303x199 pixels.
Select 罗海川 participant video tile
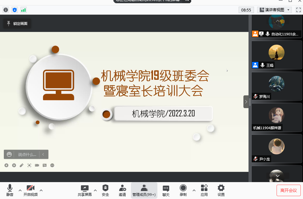coord(276,85)
